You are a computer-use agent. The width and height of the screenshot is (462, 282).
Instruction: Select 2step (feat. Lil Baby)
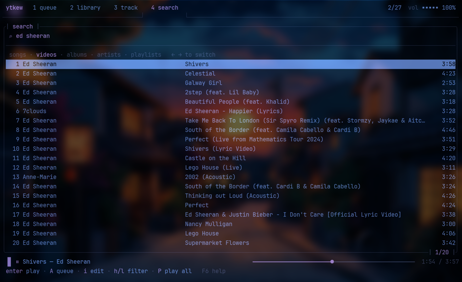230,92
